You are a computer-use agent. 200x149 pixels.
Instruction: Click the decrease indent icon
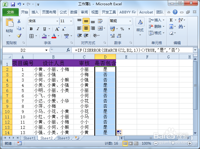click(79, 36)
